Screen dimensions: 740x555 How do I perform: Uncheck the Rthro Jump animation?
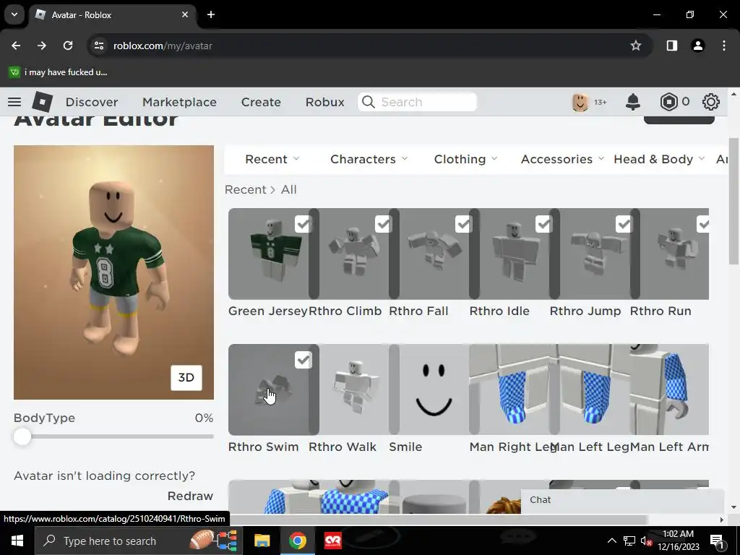[x=624, y=224]
